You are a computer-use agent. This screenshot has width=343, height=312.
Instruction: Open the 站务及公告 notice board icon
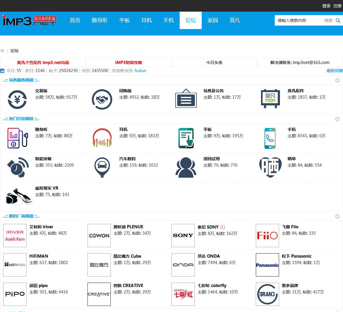186,99
